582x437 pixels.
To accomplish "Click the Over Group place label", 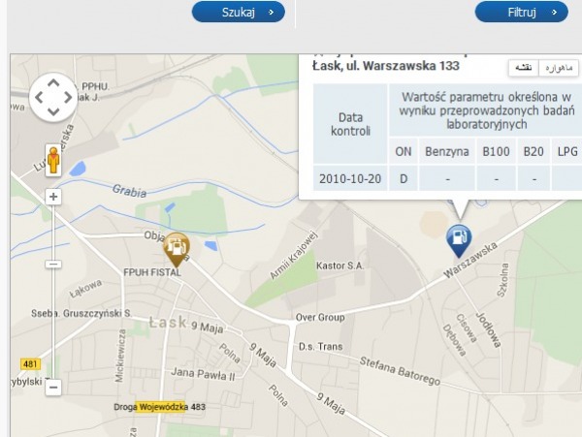I will [x=320, y=317].
